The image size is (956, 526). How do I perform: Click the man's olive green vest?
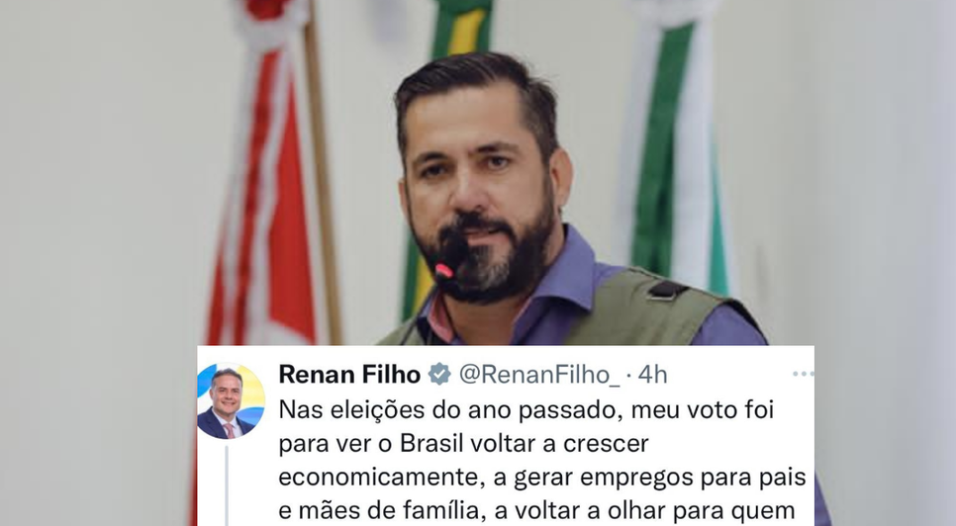[x=634, y=310]
